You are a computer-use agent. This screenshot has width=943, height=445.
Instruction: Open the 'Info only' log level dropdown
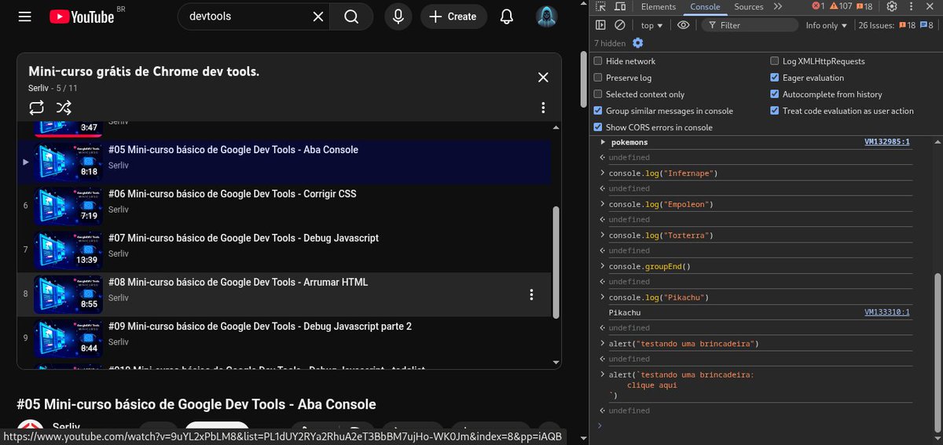coord(827,25)
